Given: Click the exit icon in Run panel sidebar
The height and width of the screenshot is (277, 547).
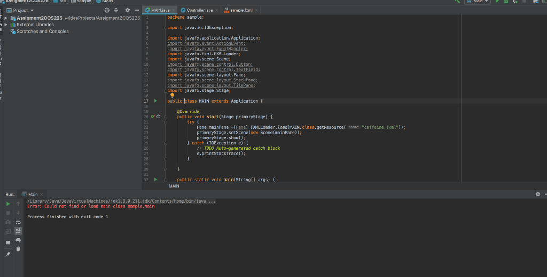Looking at the screenshot, I should click(x=8, y=231).
